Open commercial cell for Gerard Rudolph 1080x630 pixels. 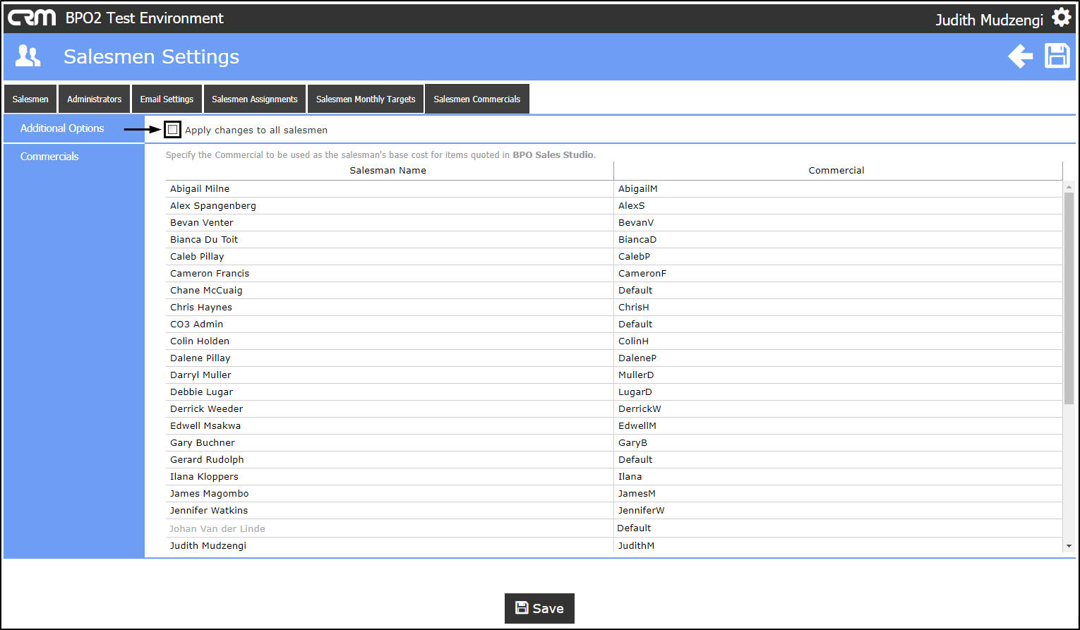click(x=838, y=460)
